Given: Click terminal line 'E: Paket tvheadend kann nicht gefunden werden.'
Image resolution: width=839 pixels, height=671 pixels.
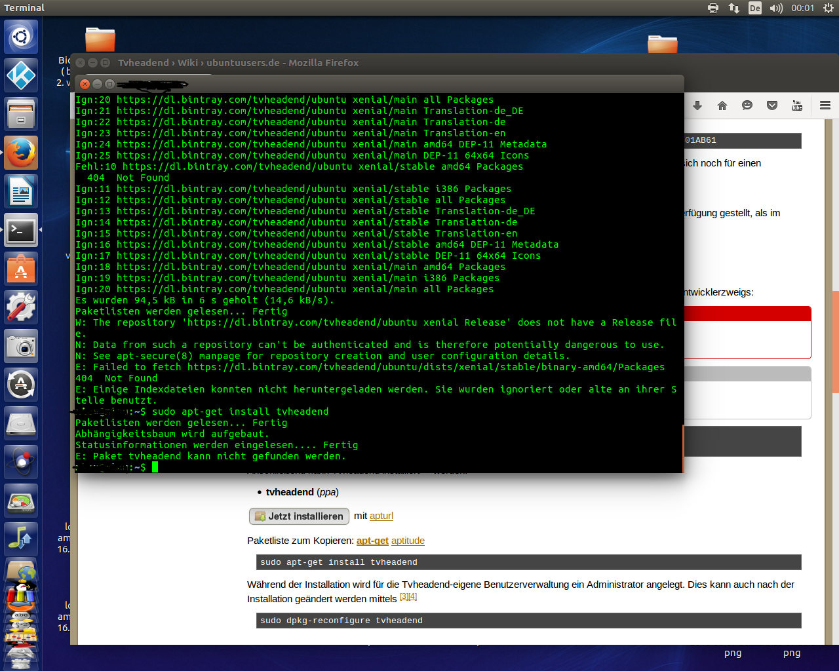Looking at the screenshot, I should pyautogui.click(x=210, y=456).
